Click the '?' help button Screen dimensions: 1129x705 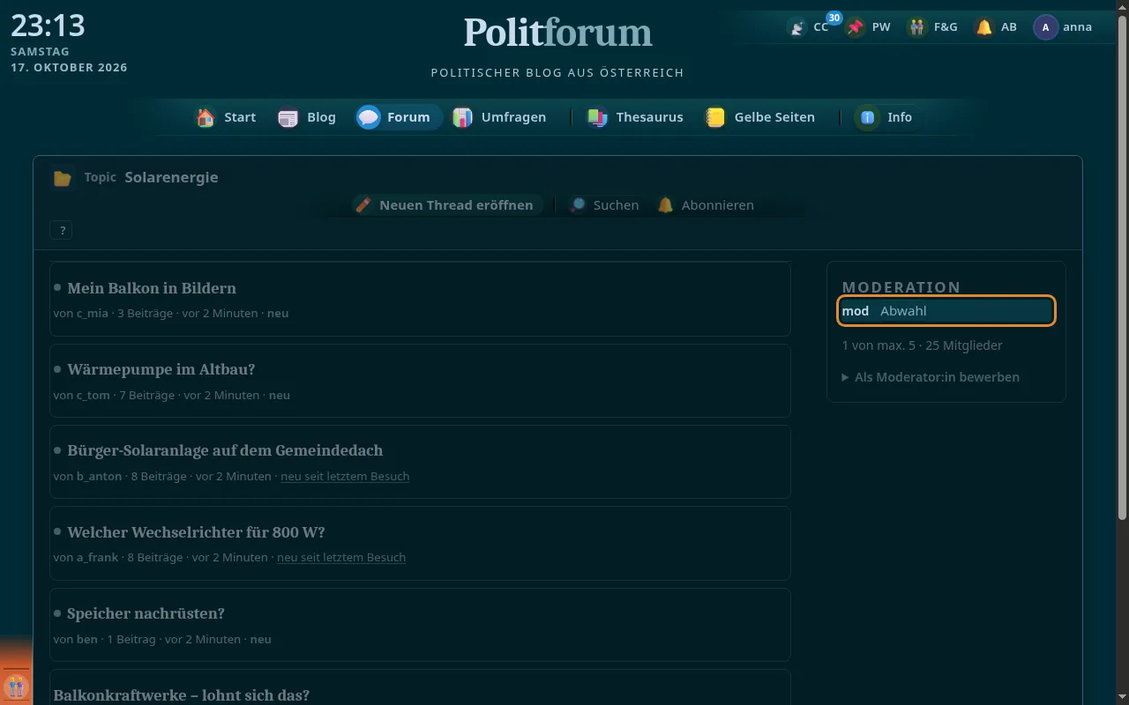tap(62, 231)
